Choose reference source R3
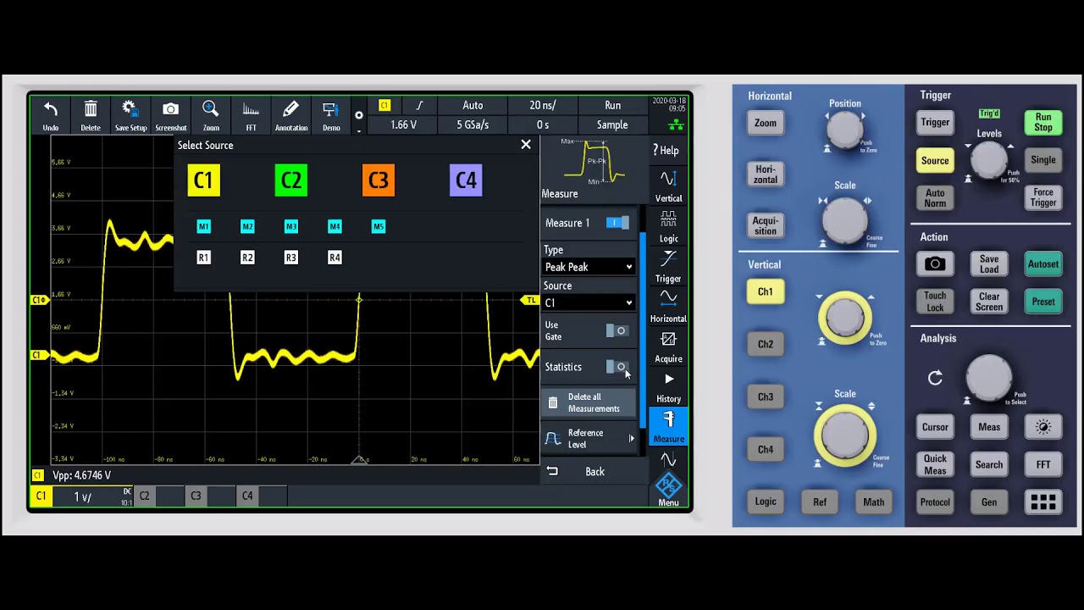 [x=291, y=258]
